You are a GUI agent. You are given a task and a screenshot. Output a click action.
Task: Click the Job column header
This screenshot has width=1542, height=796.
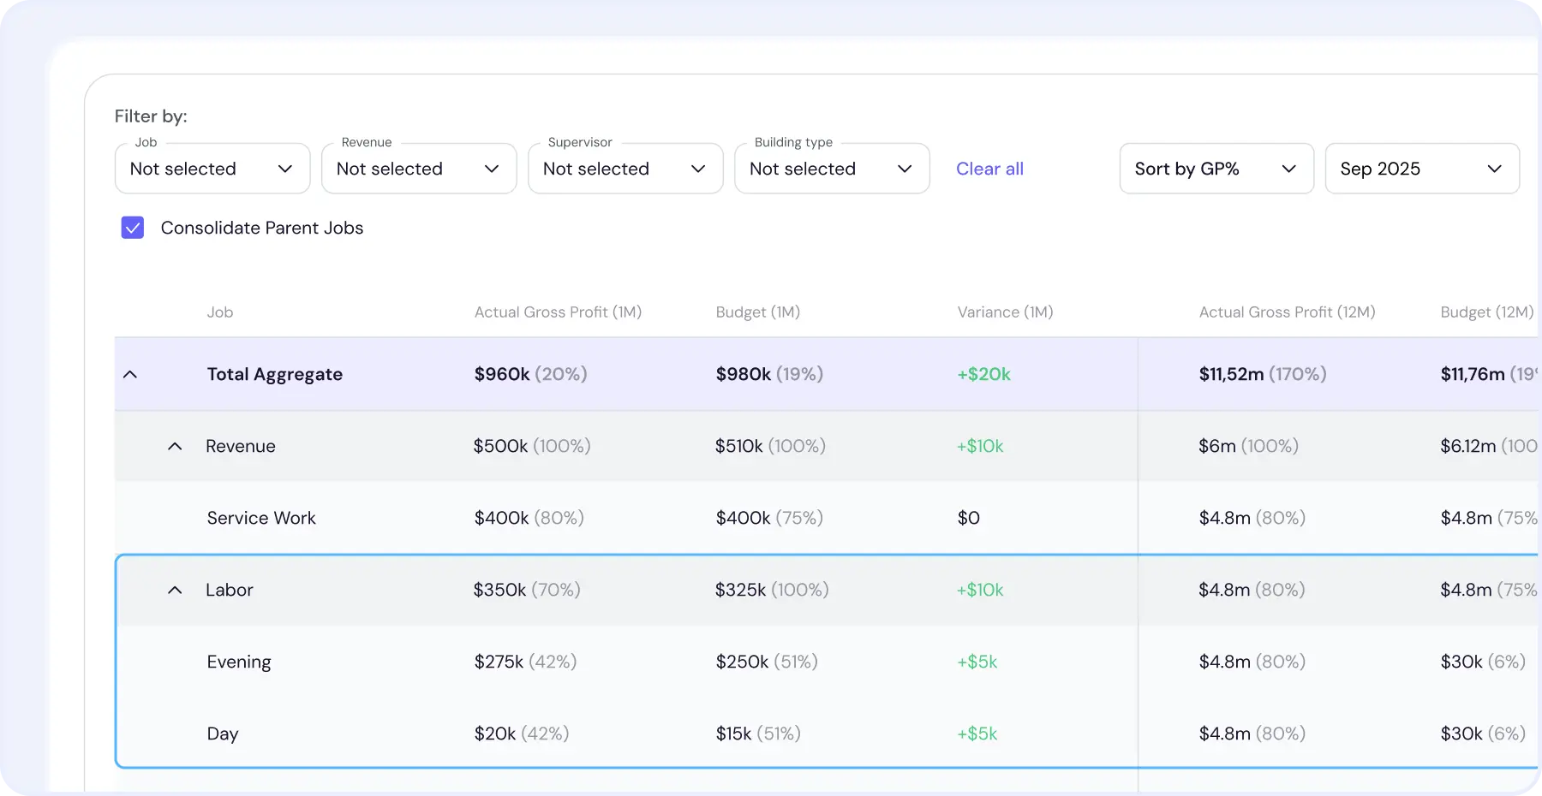tap(219, 312)
